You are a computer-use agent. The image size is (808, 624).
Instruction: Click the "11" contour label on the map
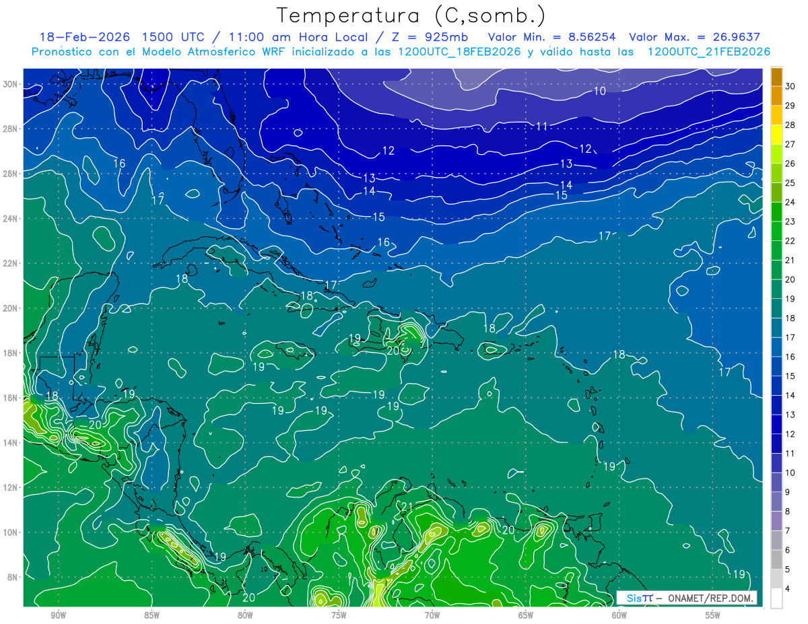(543, 126)
